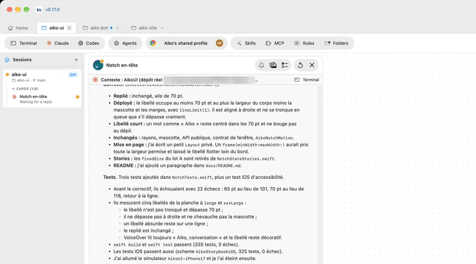Click the mascot avatar in card header
This screenshot has height=264, width=476.
(98, 65)
